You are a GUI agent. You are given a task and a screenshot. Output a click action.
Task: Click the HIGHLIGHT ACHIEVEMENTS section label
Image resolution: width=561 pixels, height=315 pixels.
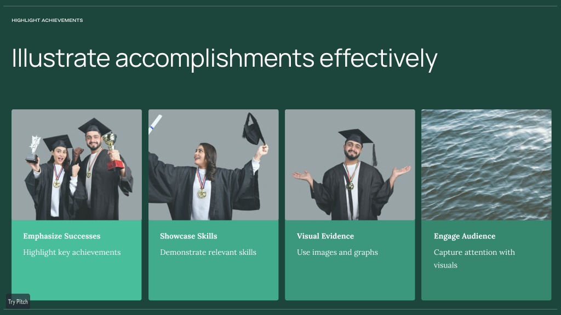click(47, 20)
